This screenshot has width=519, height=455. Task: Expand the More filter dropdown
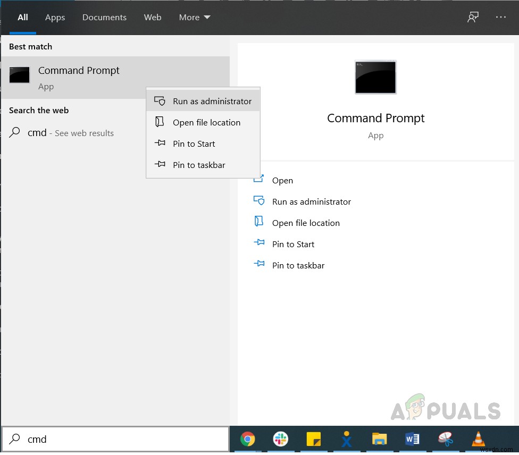coord(195,18)
